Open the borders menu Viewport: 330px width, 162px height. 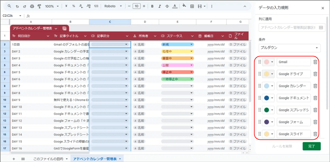[x=192, y=6]
